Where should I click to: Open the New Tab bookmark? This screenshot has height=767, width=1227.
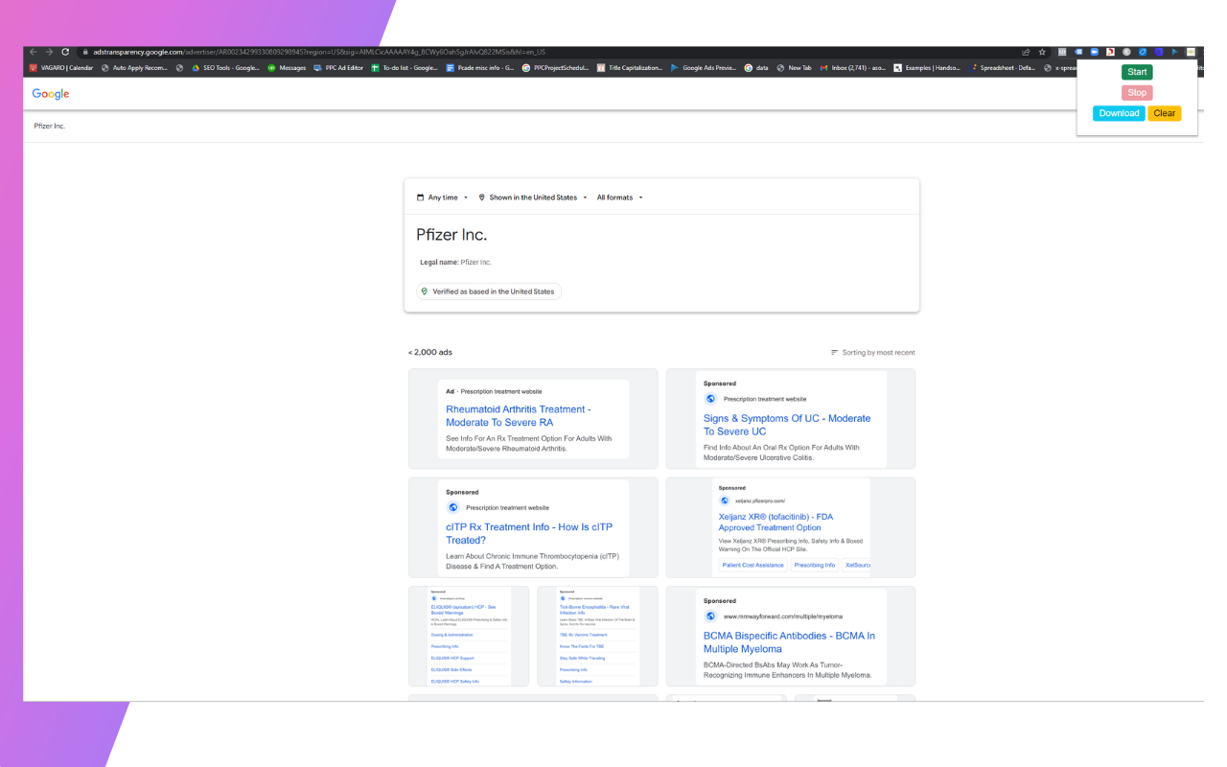pyautogui.click(x=795, y=68)
